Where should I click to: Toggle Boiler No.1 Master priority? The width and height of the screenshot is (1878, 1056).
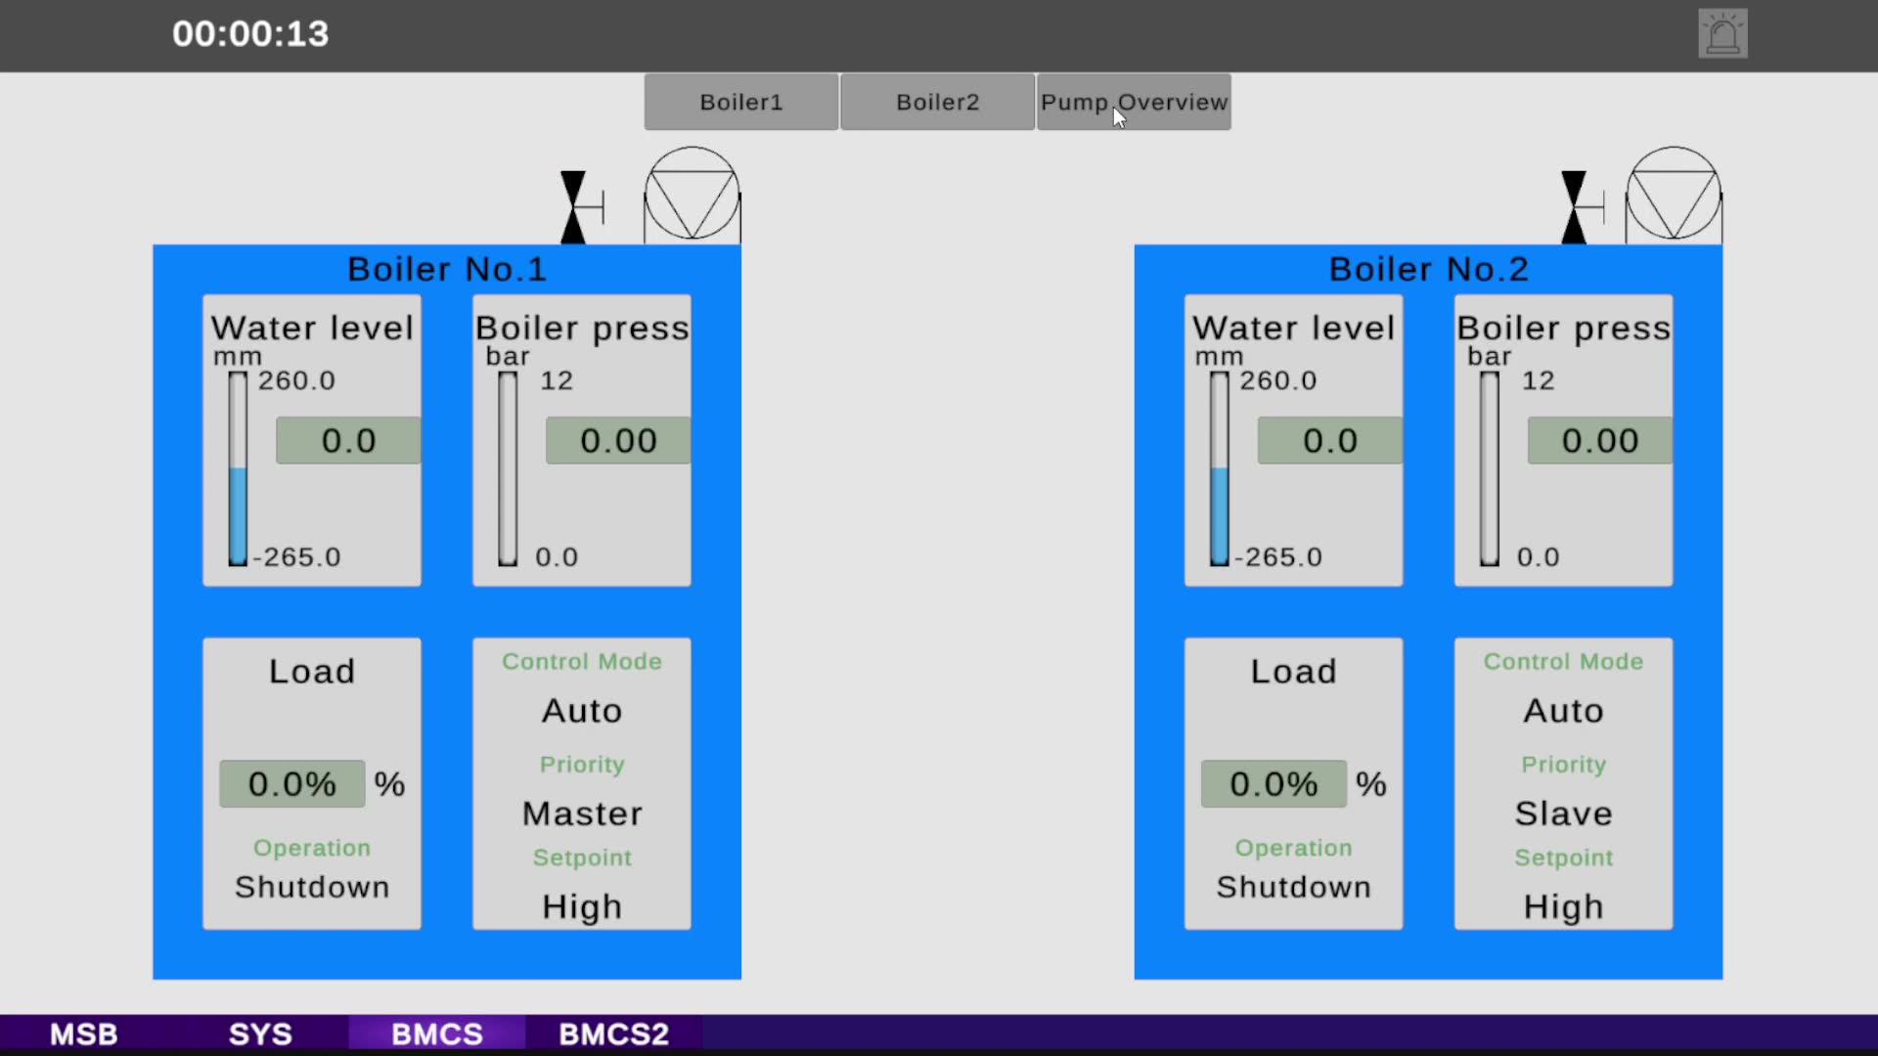click(582, 814)
